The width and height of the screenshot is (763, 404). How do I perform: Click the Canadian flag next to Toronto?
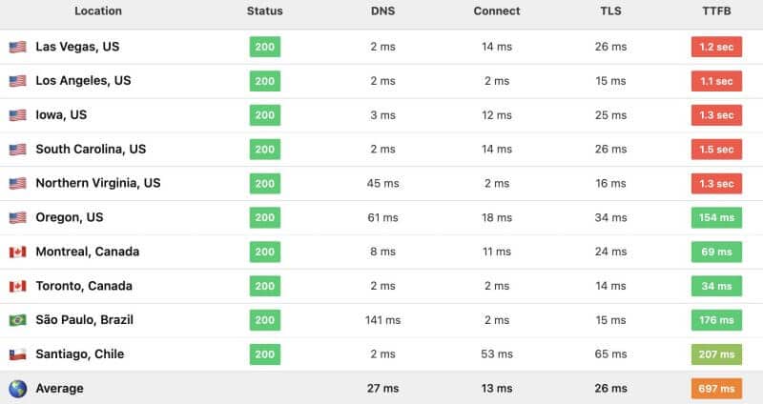coord(17,286)
